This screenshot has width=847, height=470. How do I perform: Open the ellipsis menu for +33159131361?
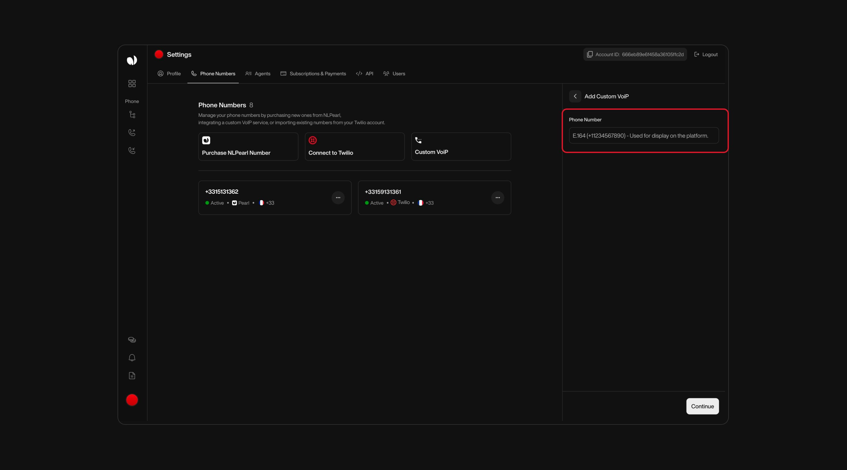[x=497, y=197]
